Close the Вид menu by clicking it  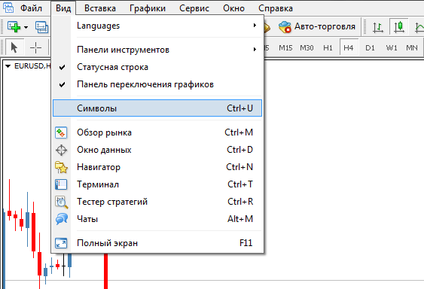(x=63, y=8)
